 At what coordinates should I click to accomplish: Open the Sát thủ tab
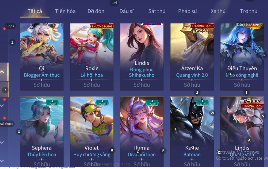(157, 11)
